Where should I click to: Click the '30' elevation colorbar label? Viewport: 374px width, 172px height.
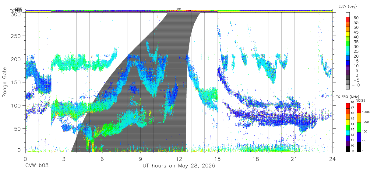tap(356, 46)
